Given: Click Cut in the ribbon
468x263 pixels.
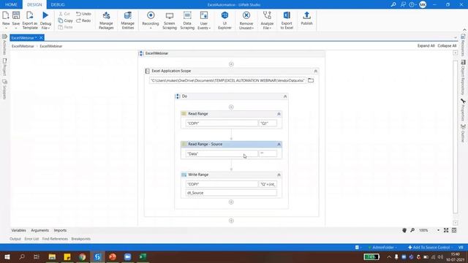Looking at the screenshot, I should click(64, 14).
